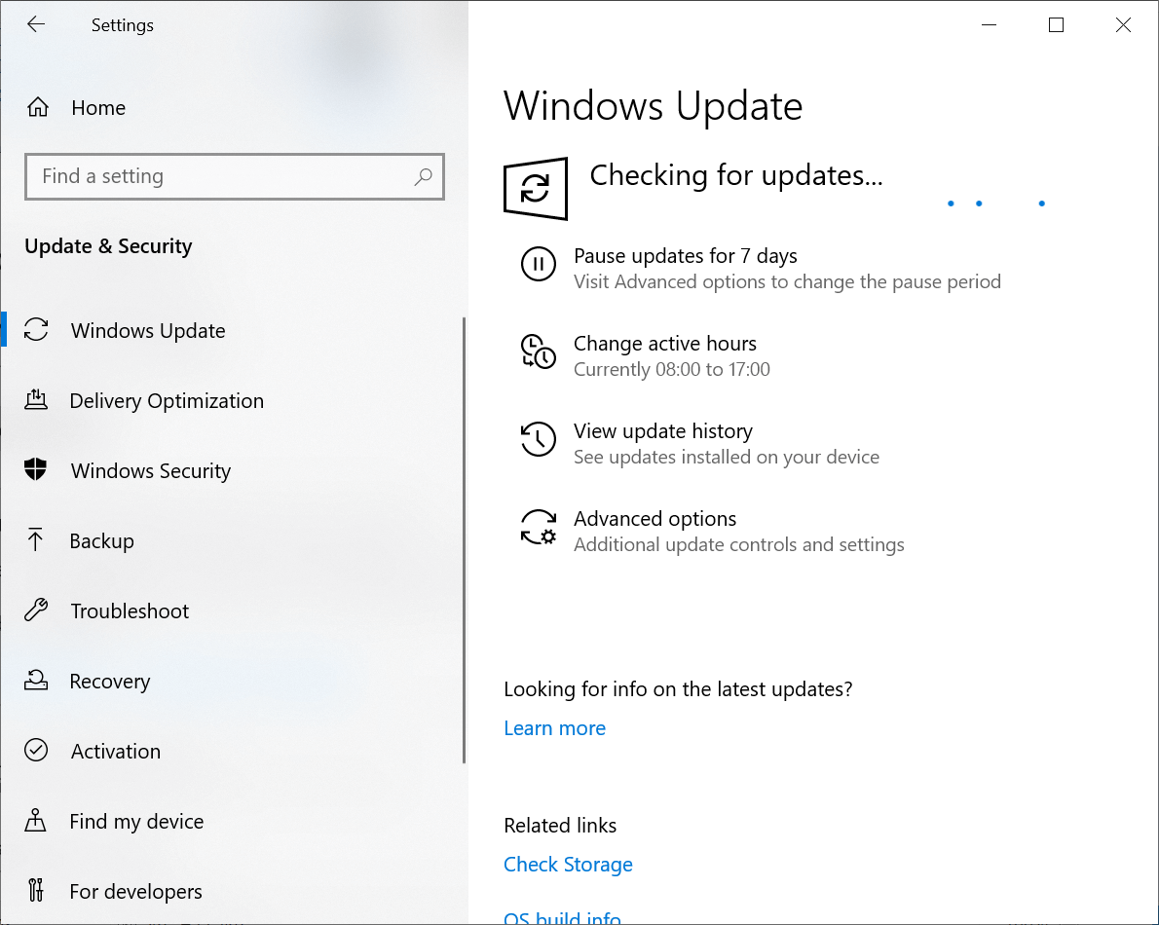Click the pause circle icon

538,264
